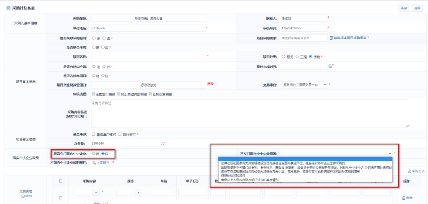
Task: Click the calendar icon beside 预计完成时间
Action: point(330,66)
